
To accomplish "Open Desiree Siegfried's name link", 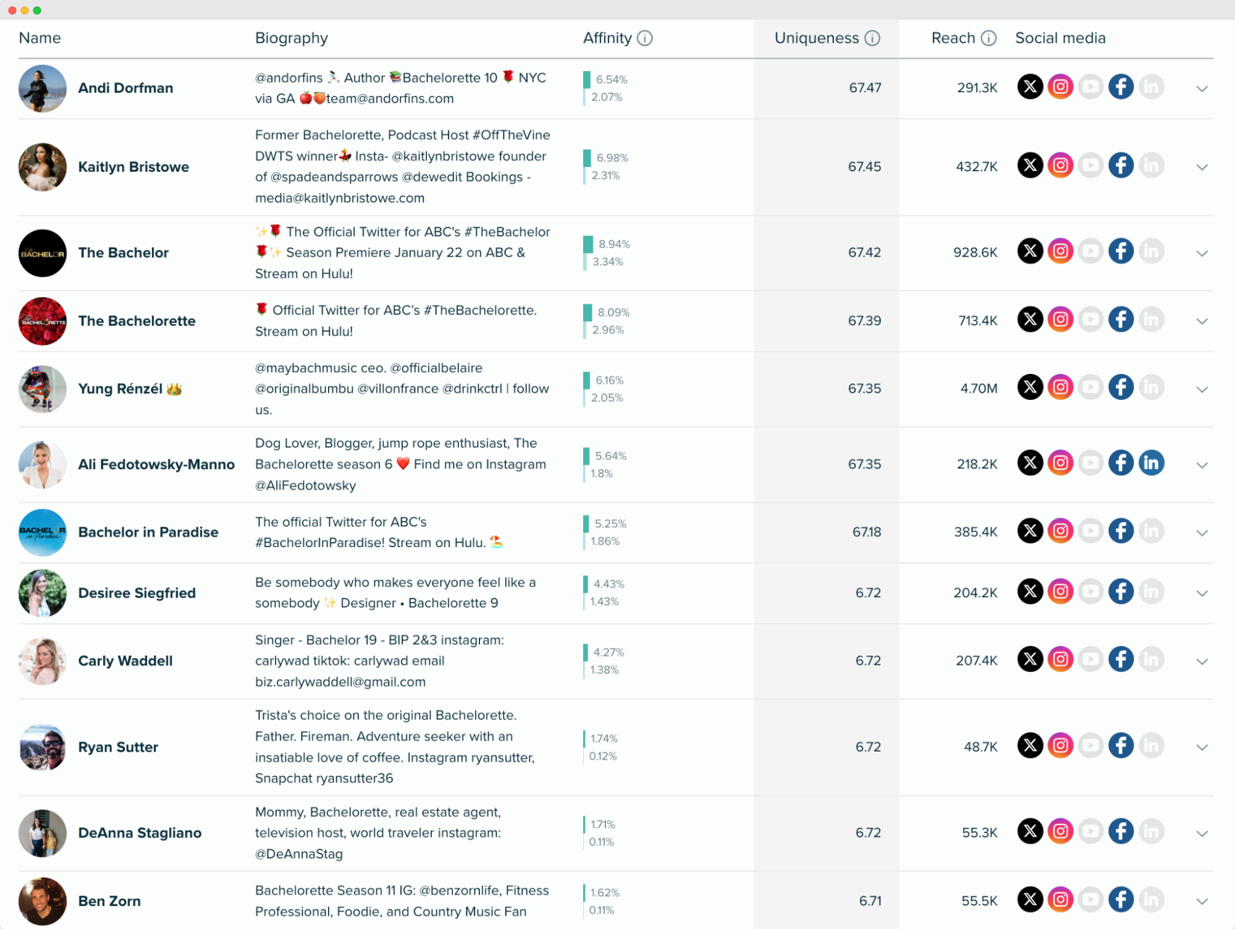I will 137,593.
